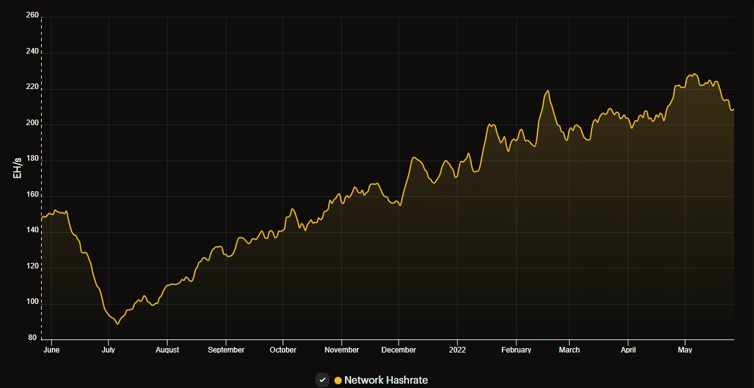
Task: Click the EH/s y-axis unit label
Action: point(17,168)
